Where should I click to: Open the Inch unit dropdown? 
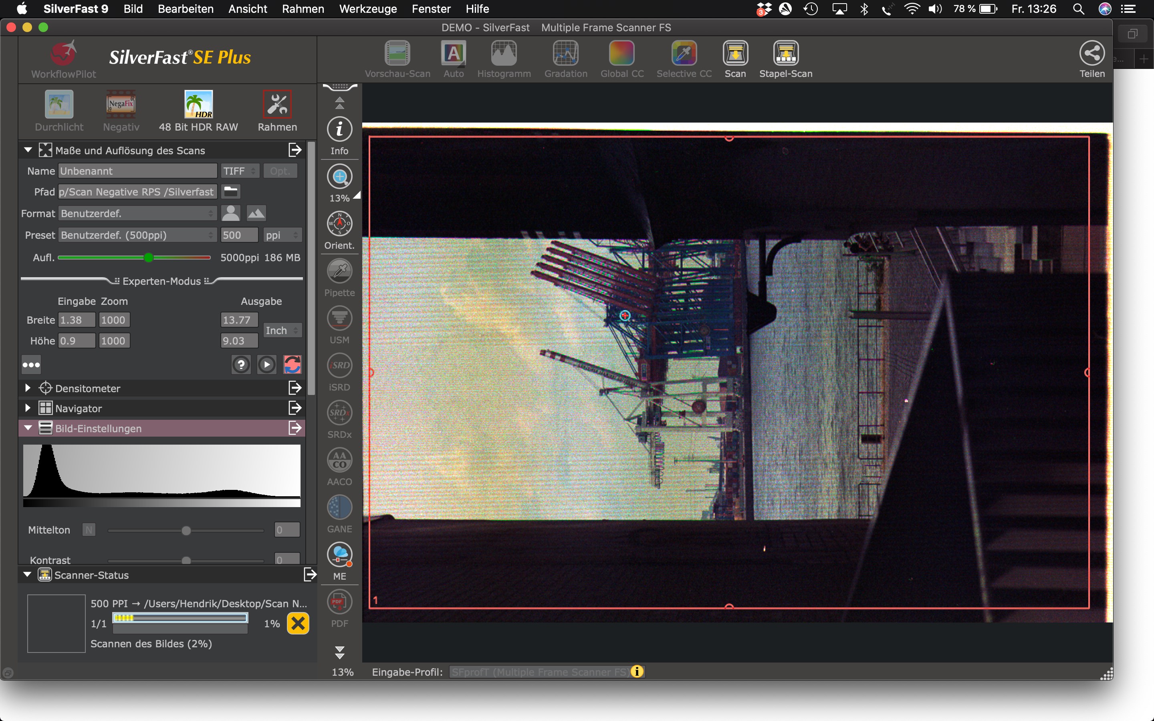[282, 330]
